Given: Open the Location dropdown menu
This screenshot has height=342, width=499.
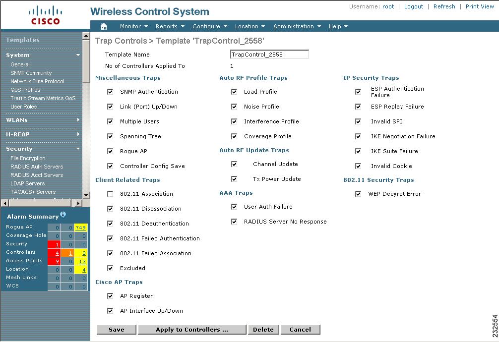Looking at the screenshot, I should (250, 26).
